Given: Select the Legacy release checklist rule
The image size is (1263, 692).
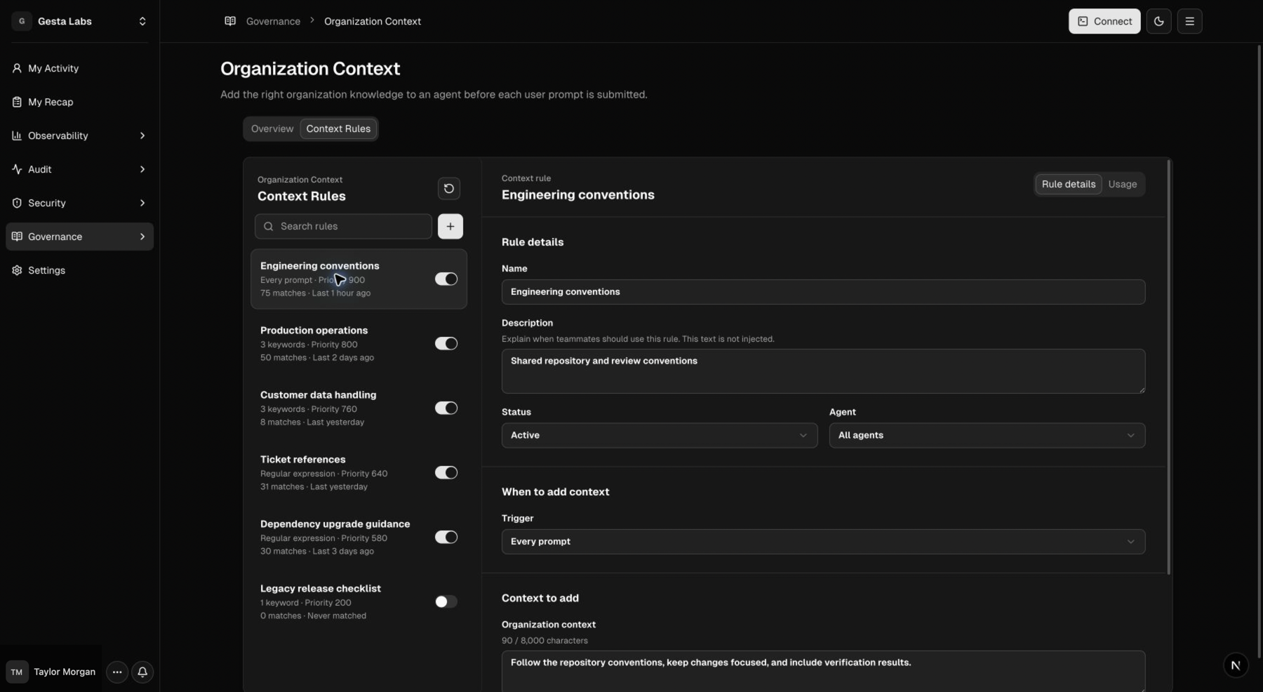Looking at the screenshot, I should 359,601.
